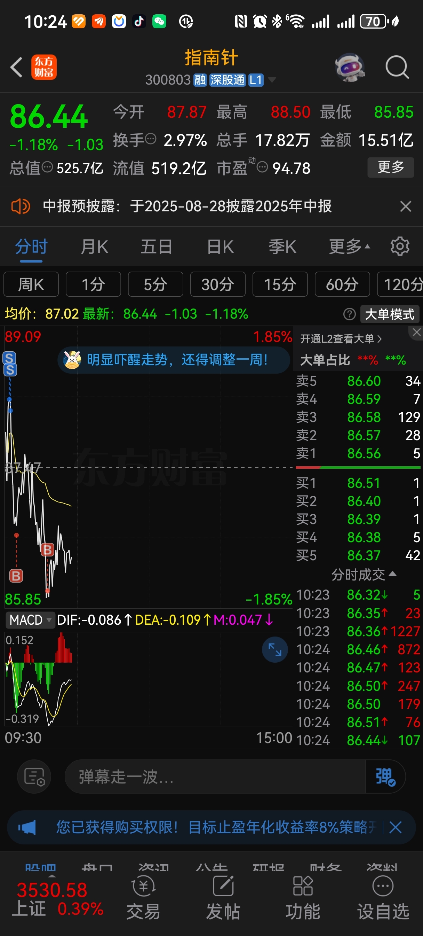This screenshot has height=936, width=423.
Task: Tap the 卖3 86.58 order row
Action: click(358, 417)
